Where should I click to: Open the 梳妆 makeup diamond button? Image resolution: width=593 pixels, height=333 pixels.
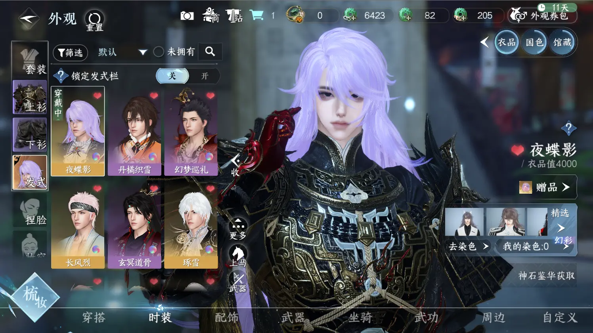pyautogui.click(x=35, y=297)
